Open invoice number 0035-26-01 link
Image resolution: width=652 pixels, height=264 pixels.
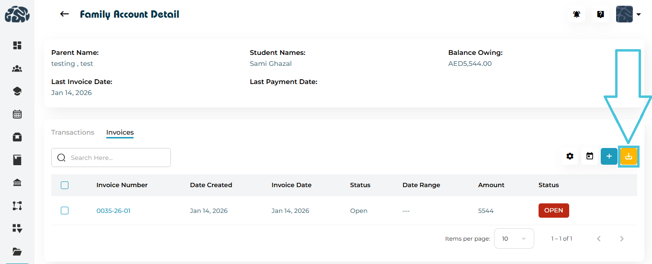(113, 211)
